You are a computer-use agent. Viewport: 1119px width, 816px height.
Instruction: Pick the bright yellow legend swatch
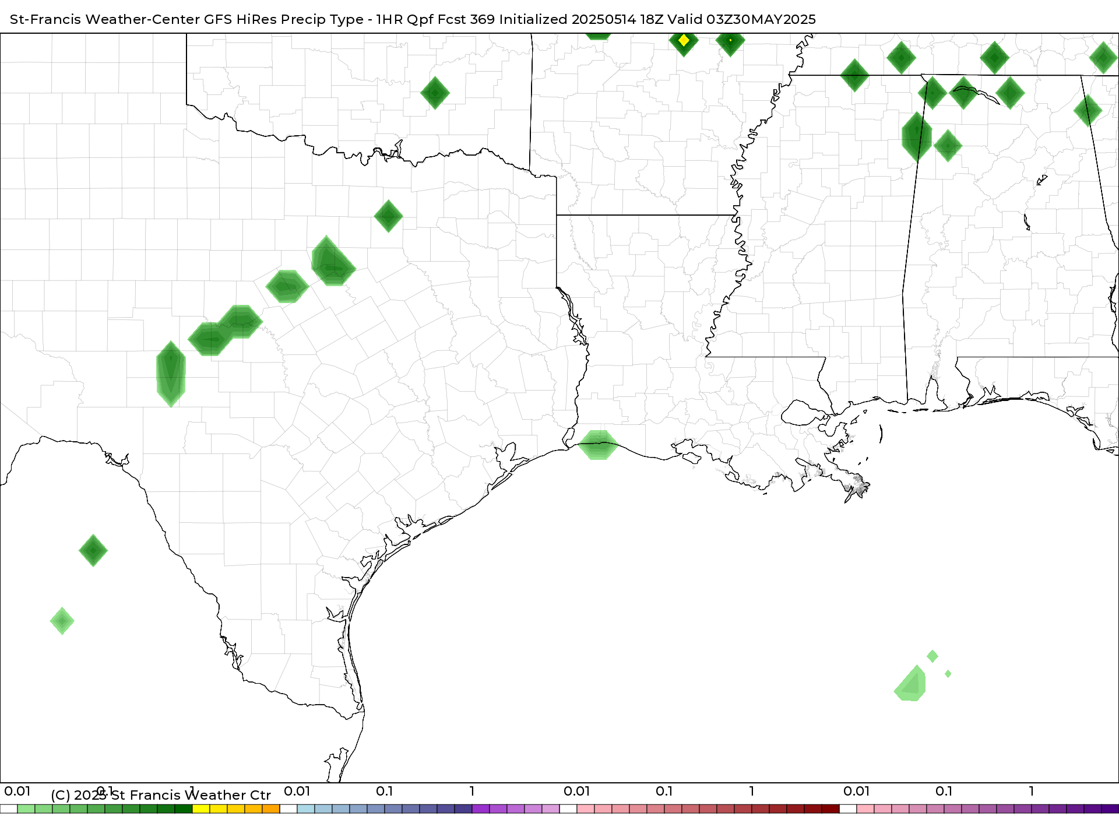tap(201, 809)
